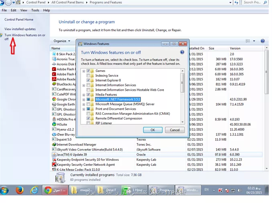Toggle Media Features checkbox
Viewport: 272px width, 203px height.
coord(88,95)
